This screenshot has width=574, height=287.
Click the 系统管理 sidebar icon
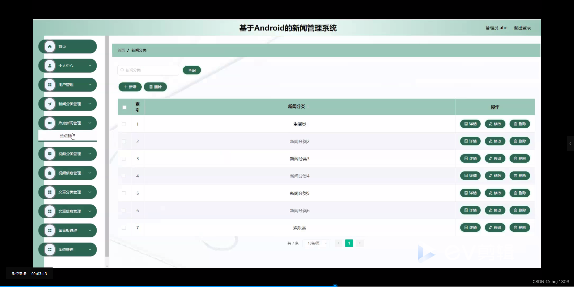[50, 249]
